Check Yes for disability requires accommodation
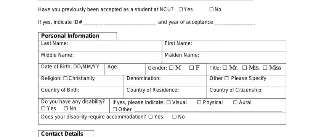Image resolution: width=324 pixels, height=137 pixels. [151, 117]
